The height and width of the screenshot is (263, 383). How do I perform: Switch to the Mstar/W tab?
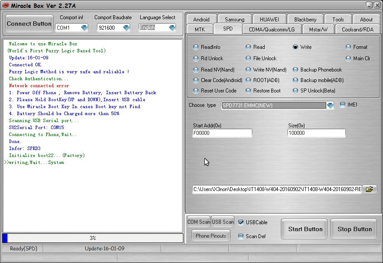(x=318, y=30)
